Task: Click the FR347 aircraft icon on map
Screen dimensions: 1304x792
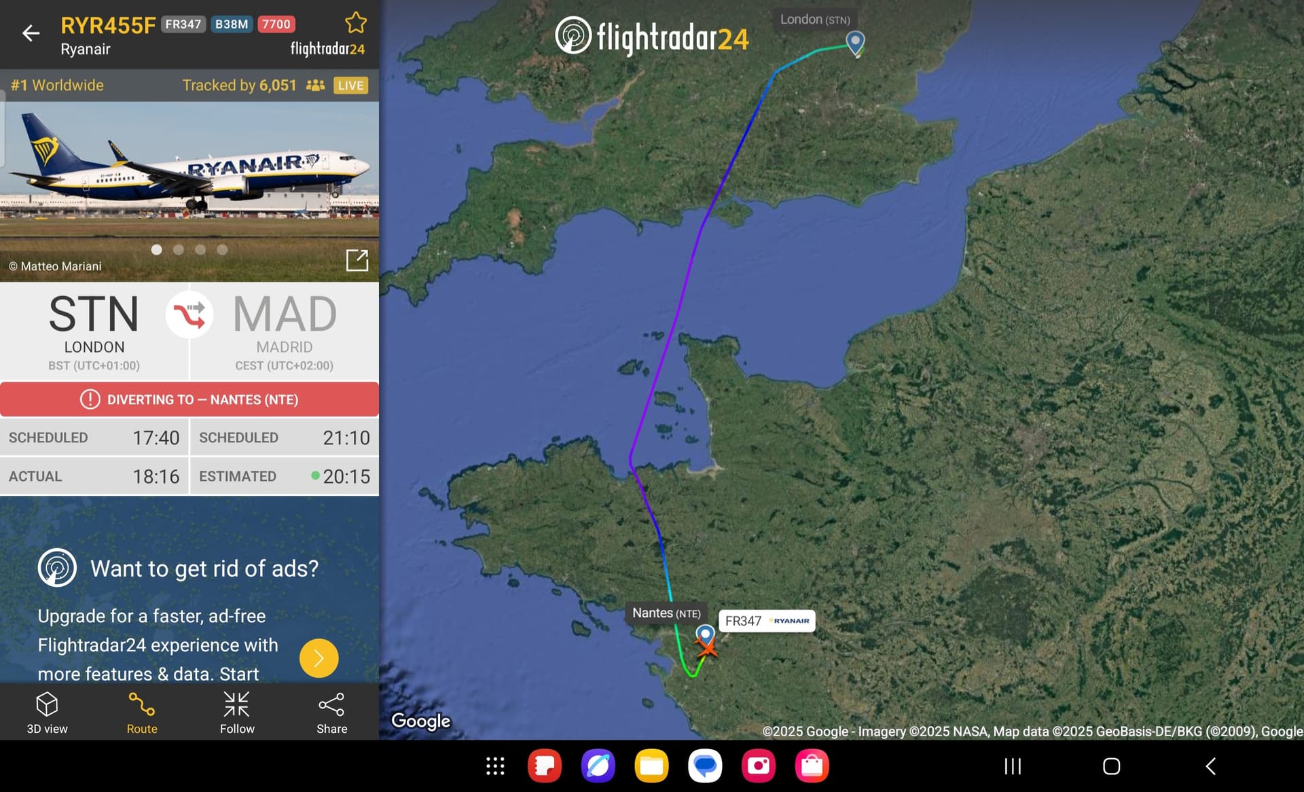Action: pyautogui.click(x=707, y=647)
